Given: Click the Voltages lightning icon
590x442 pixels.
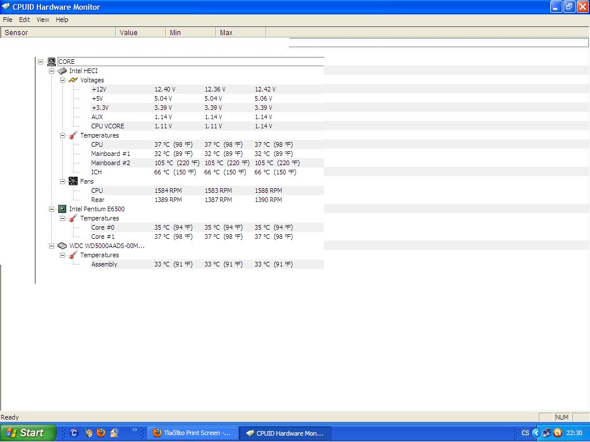Looking at the screenshot, I should point(73,80).
